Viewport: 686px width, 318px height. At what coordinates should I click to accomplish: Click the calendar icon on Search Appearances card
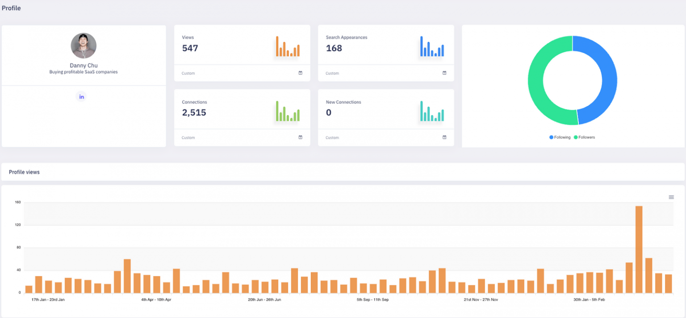tap(444, 73)
